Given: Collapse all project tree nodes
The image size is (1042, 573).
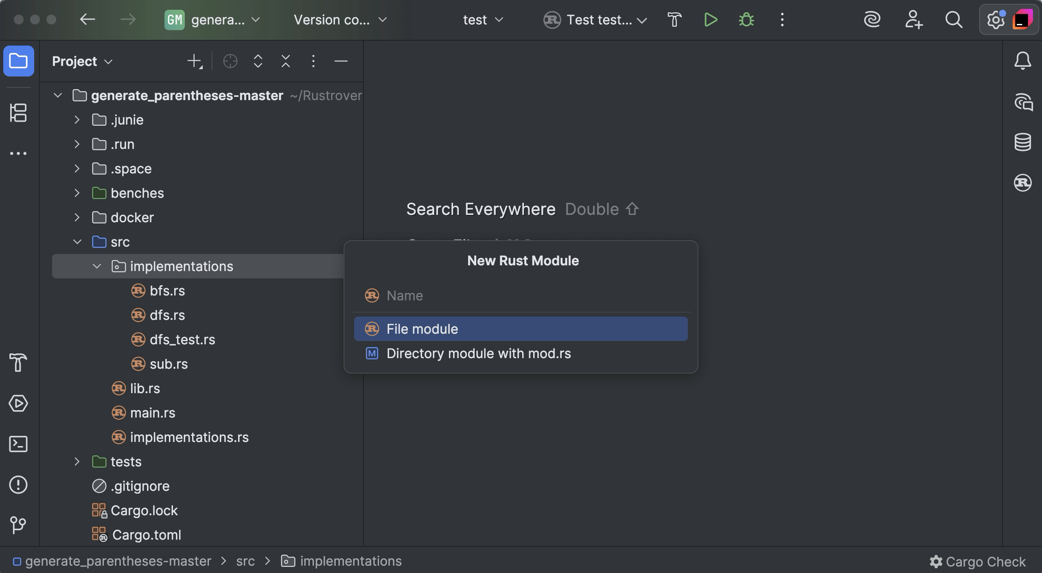Looking at the screenshot, I should (286, 61).
